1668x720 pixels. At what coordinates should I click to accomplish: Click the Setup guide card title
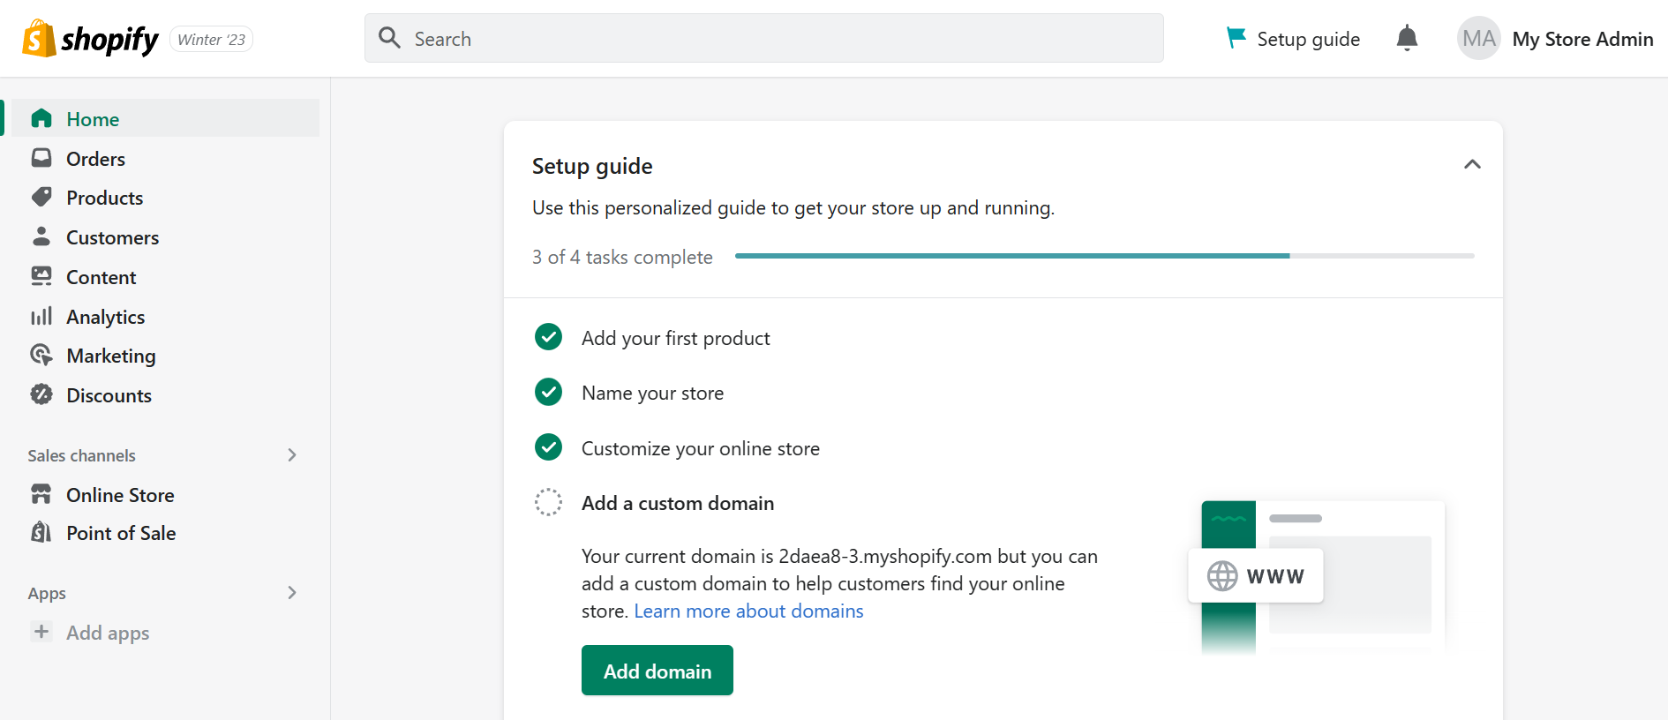[592, 166]
